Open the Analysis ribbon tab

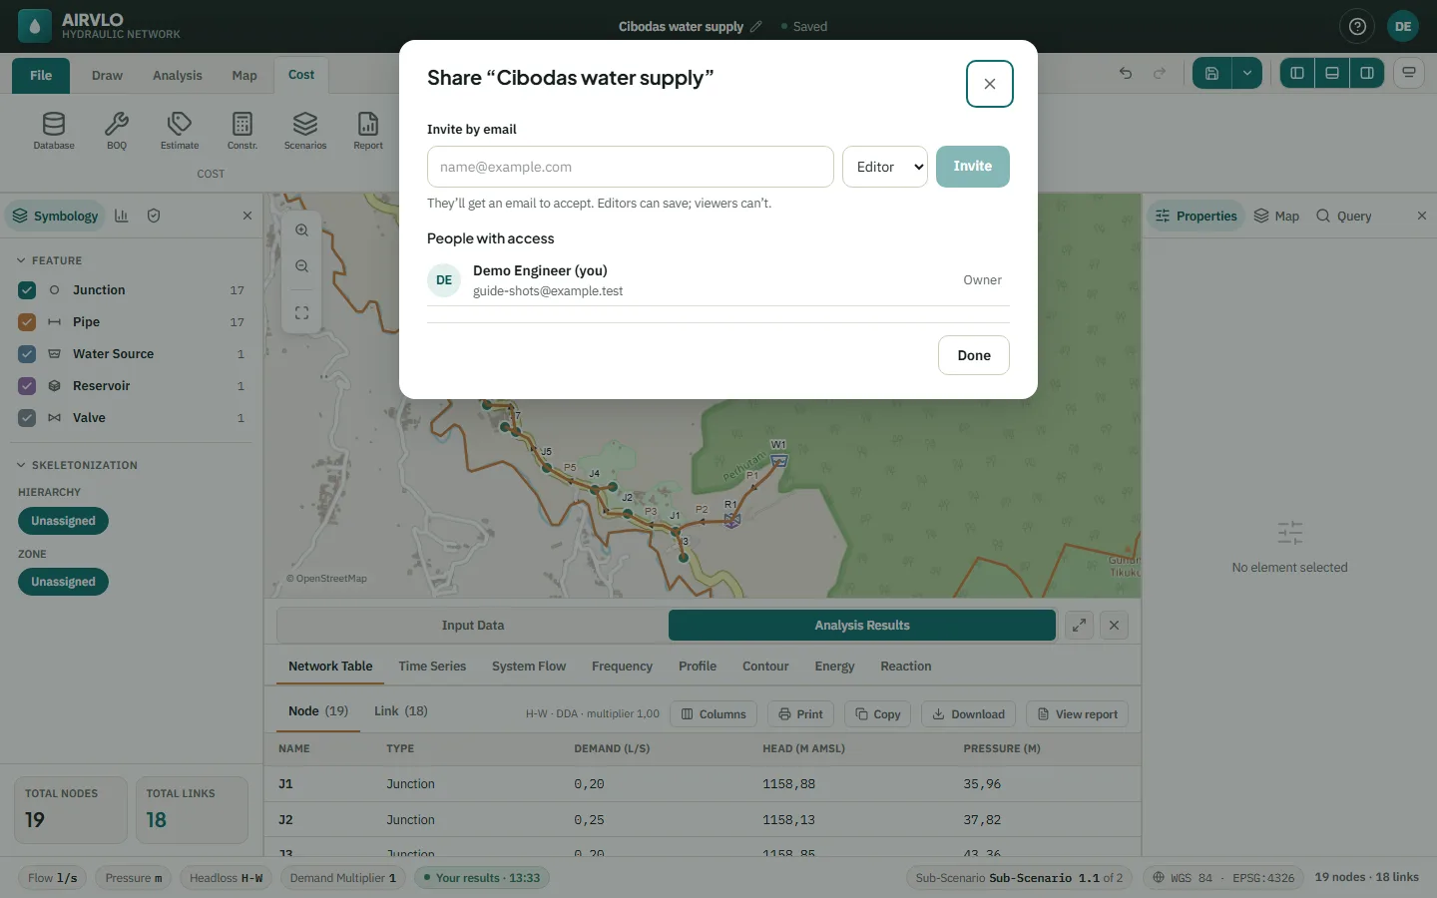[x=178, y=75]
